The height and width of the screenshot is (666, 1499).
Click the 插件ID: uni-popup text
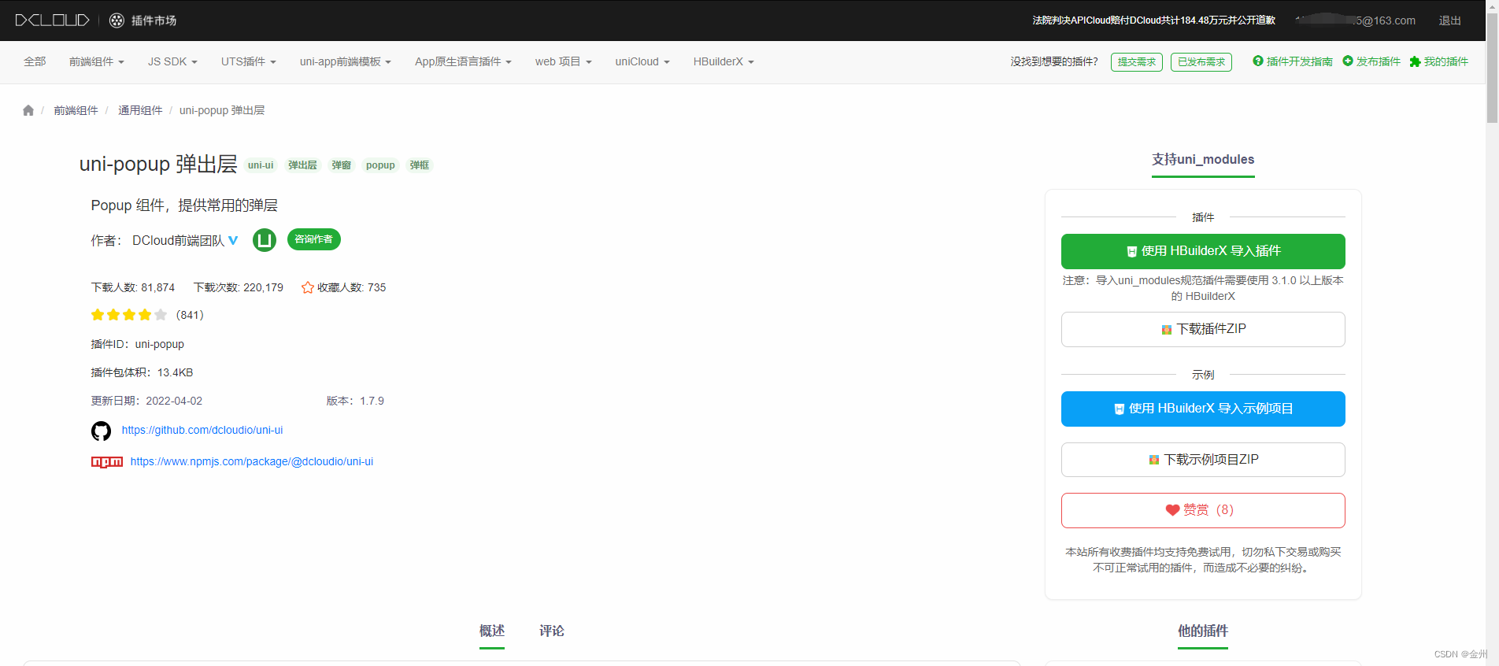(138, 344)
